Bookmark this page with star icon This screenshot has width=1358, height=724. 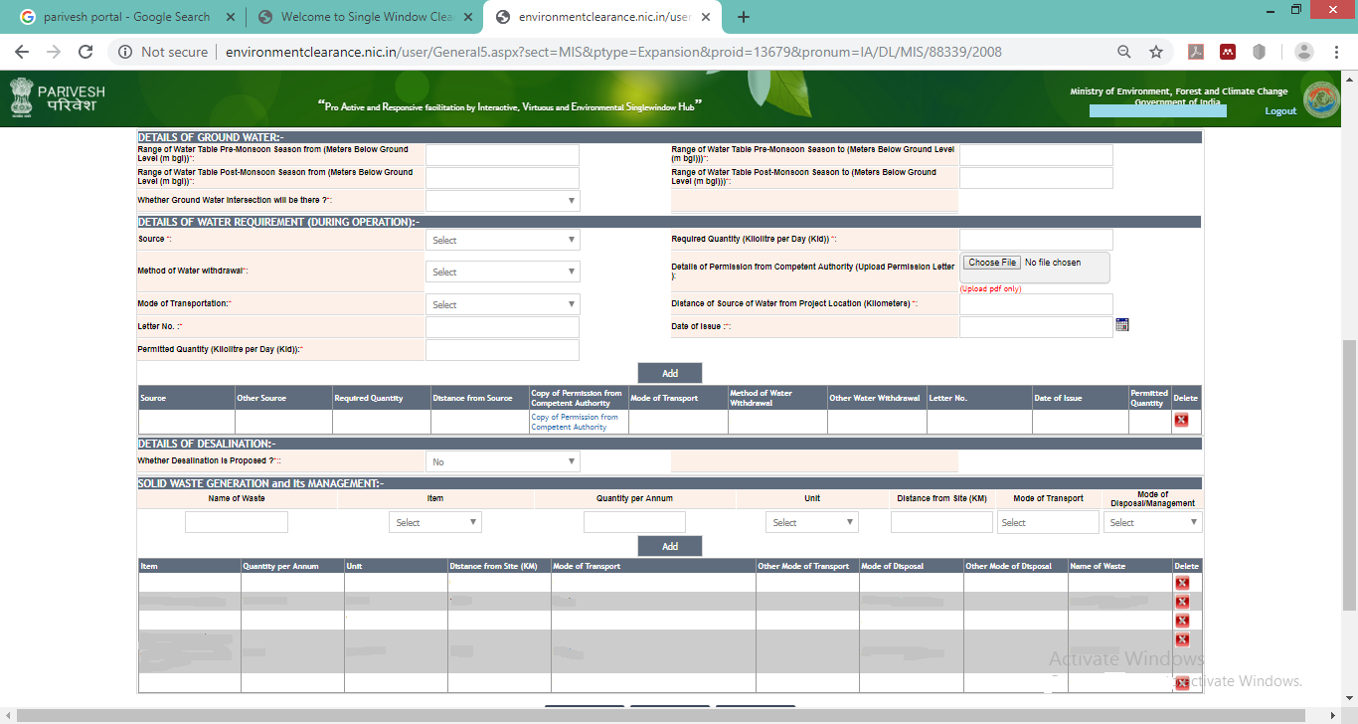point(1156,52)
